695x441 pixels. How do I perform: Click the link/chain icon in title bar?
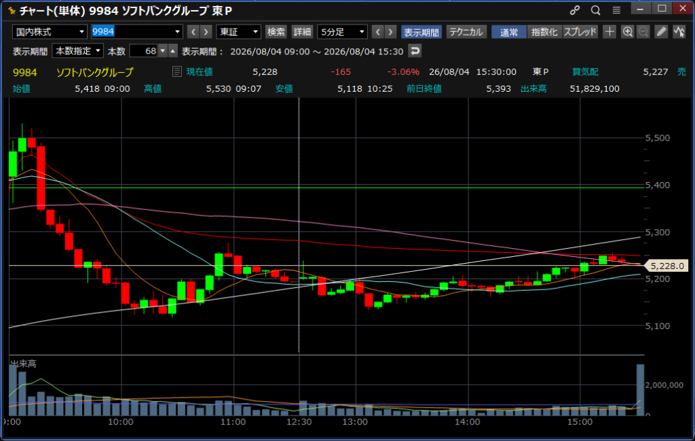(x=575, y=10)
